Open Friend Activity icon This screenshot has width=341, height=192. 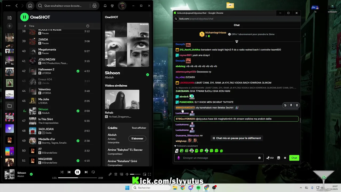click(x=112, y=6)
